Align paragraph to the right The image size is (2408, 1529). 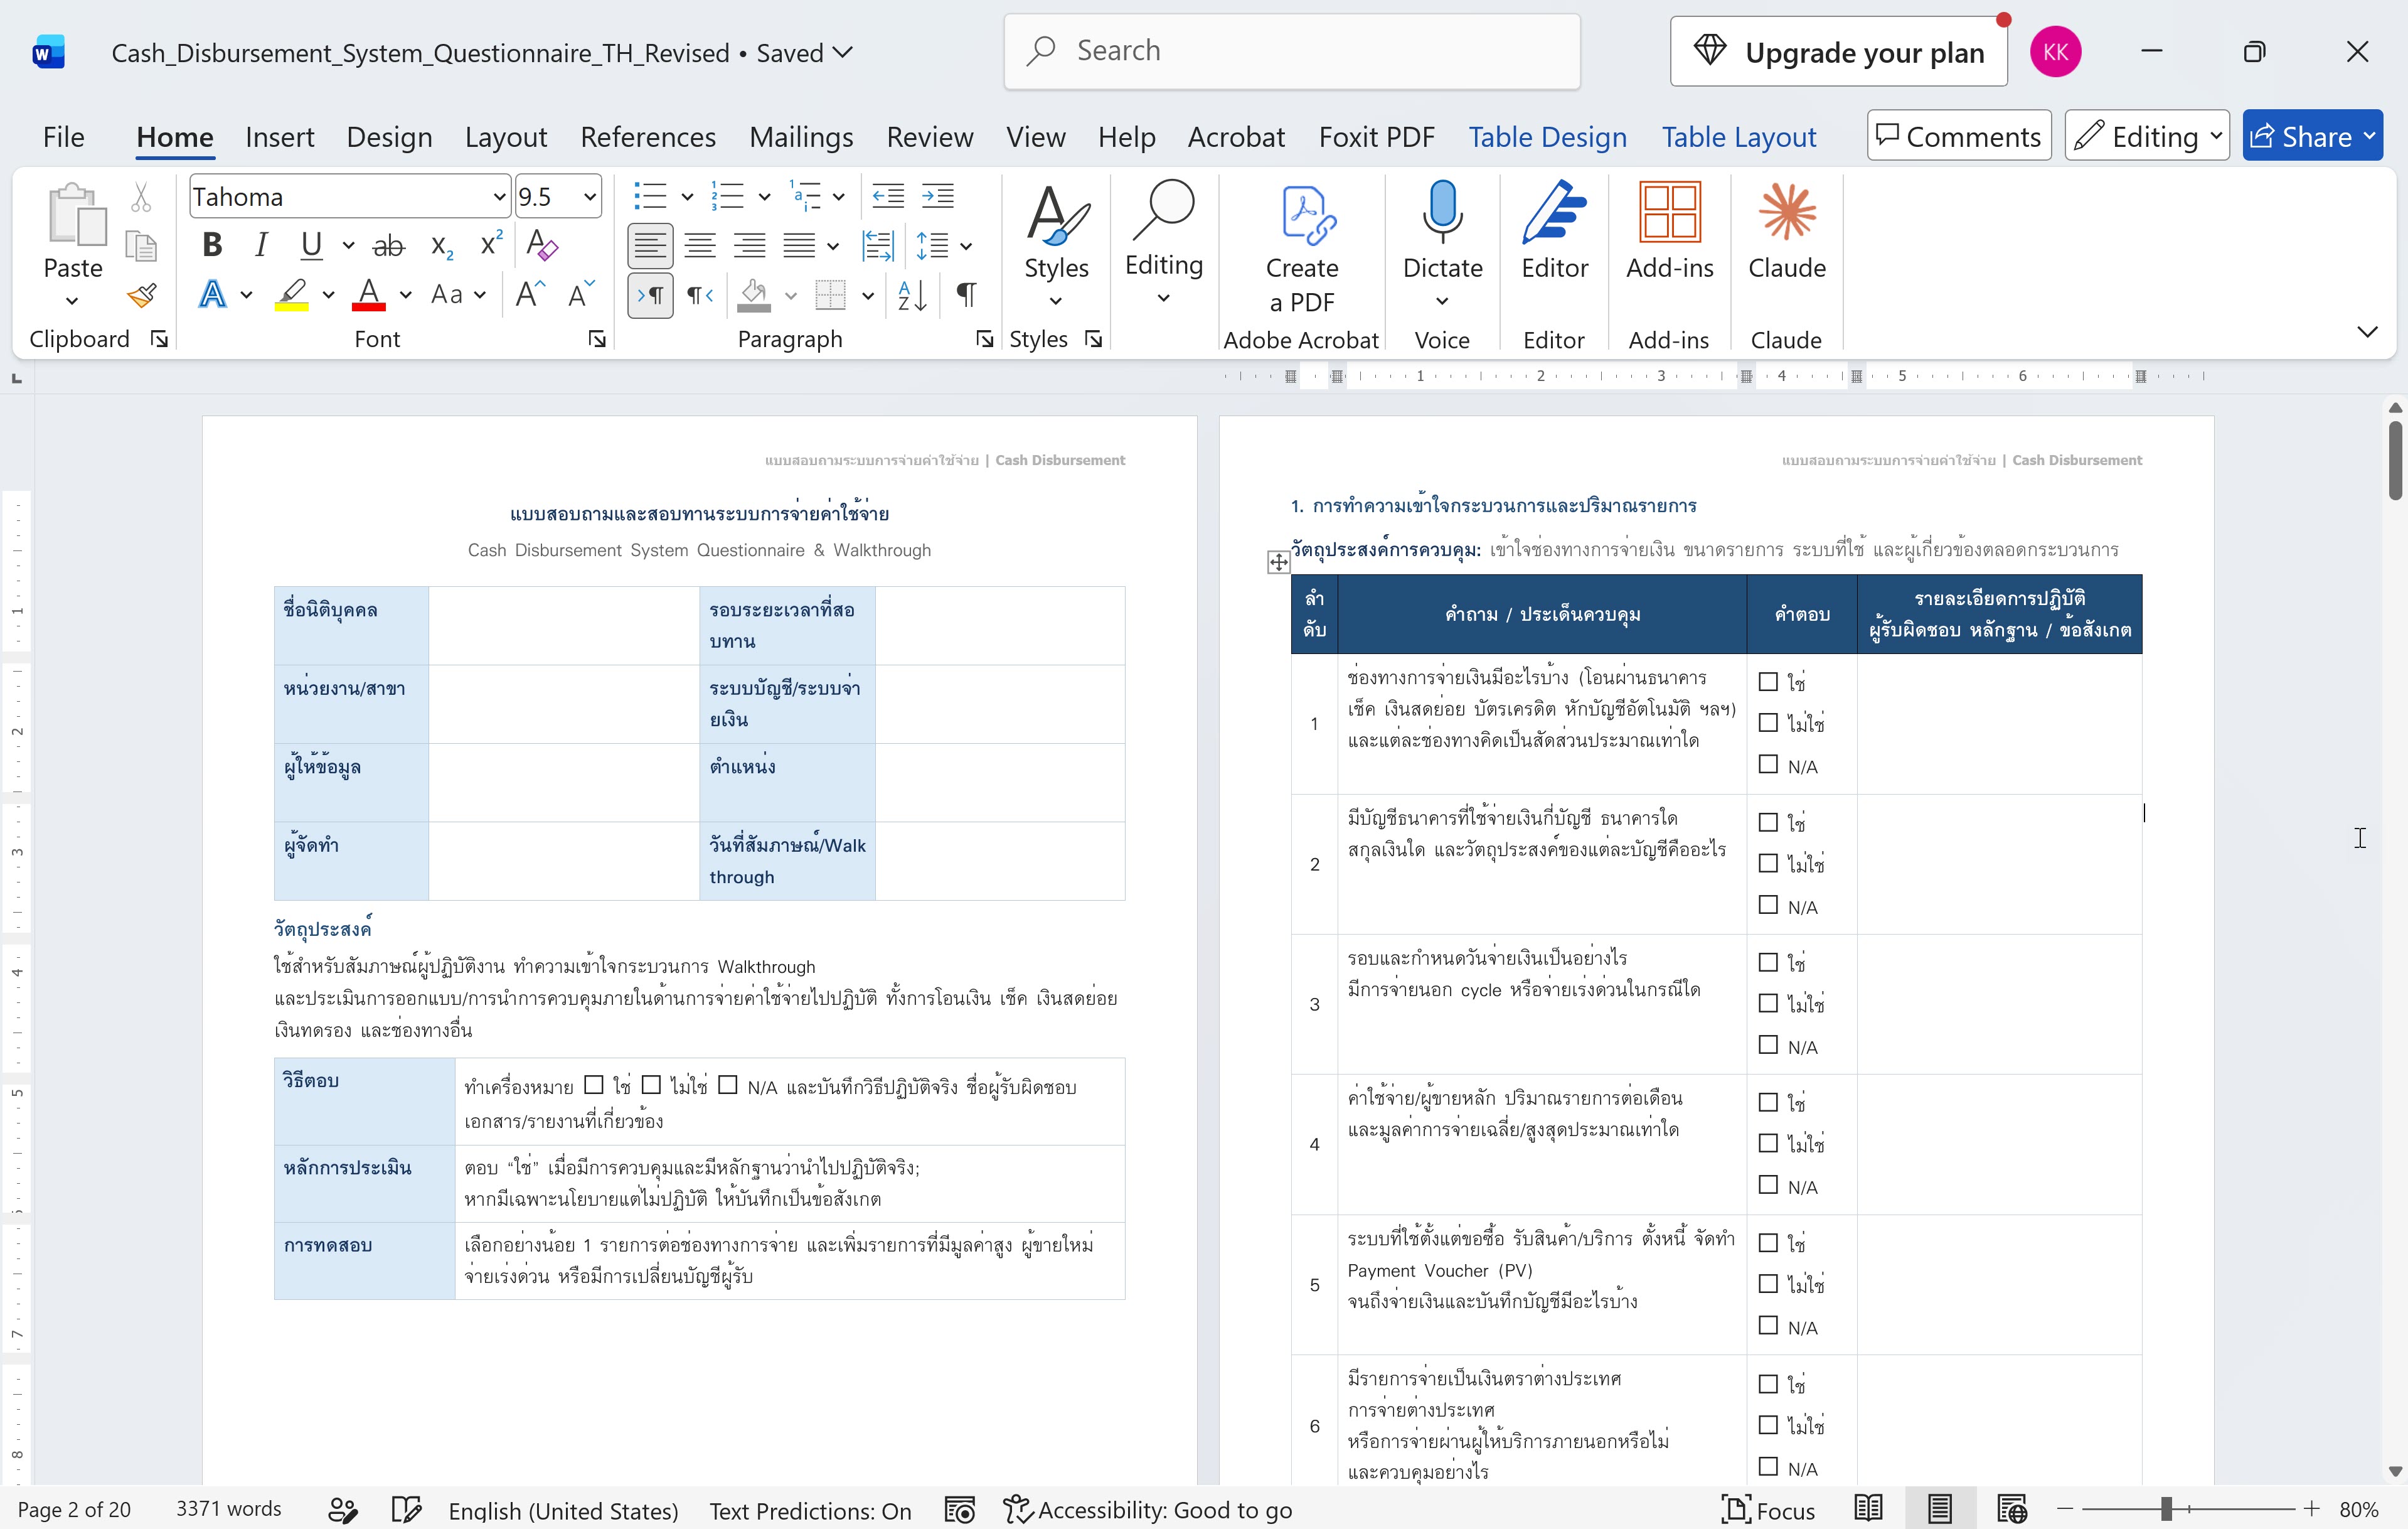(749, 245)
